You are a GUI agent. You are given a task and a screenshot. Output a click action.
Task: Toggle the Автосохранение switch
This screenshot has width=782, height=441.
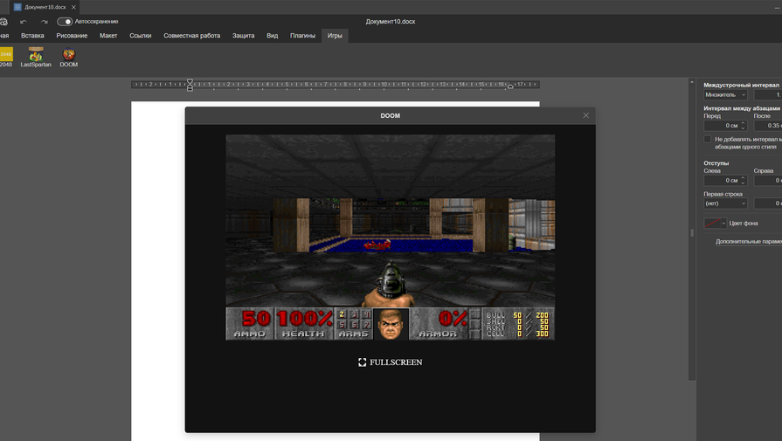tap(65, 22)
